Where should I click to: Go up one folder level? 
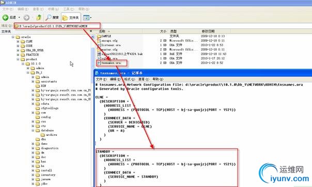(39, 18)
